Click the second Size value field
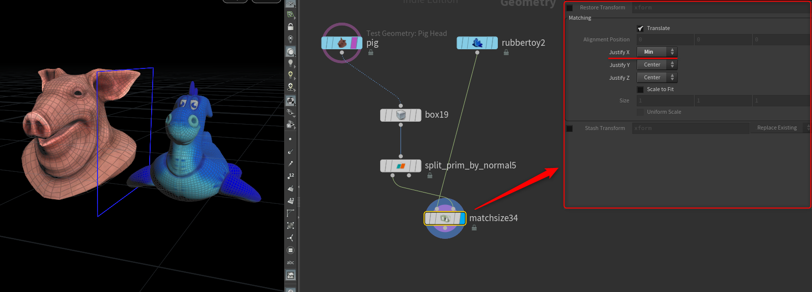812x292 pixels. [x=723, y=100]
